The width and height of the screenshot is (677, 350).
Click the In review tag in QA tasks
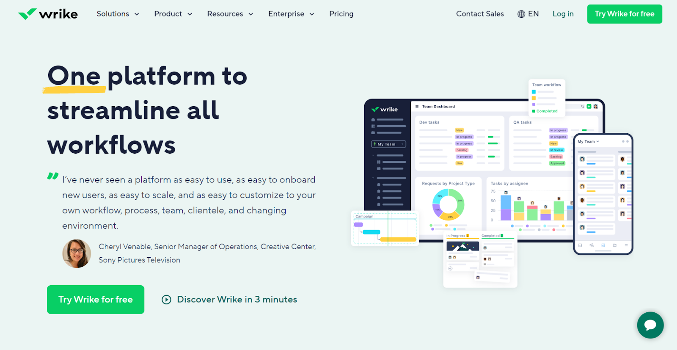[x=556, y=150]
